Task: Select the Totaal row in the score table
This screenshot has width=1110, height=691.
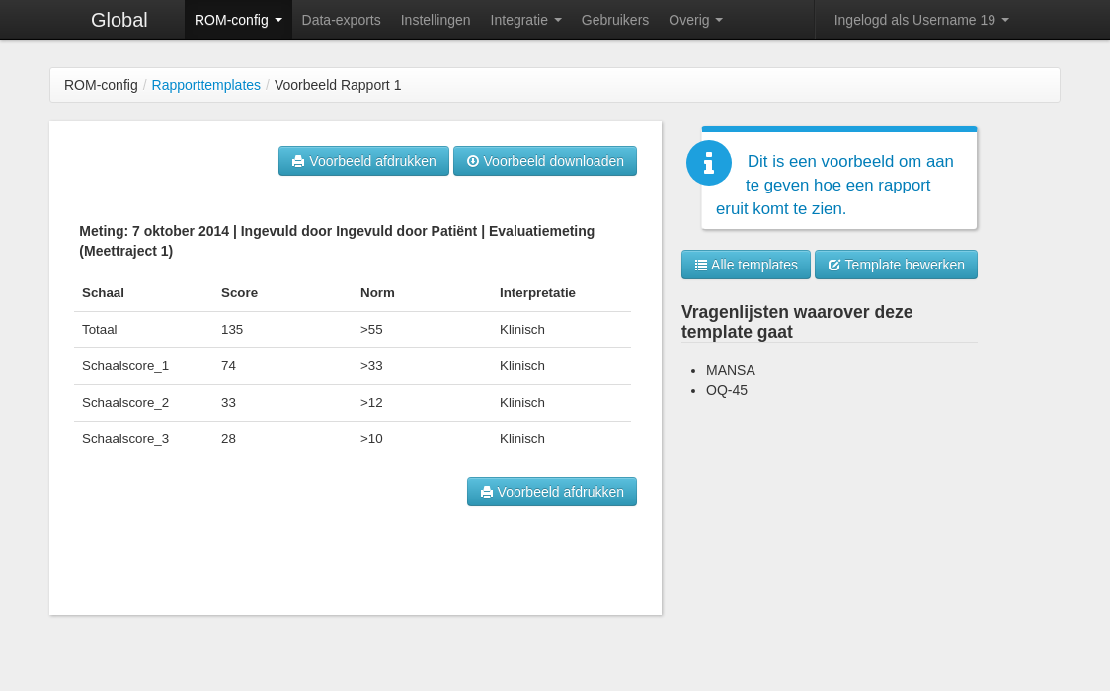Action: [x=352, y=330]
